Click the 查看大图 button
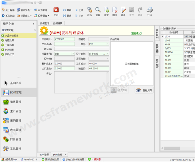195x162 pixels. click(x=144, y=90)
